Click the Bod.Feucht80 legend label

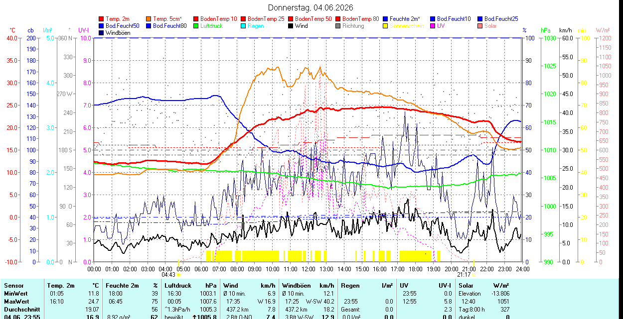pyautogui.click(x=170, y=26)
